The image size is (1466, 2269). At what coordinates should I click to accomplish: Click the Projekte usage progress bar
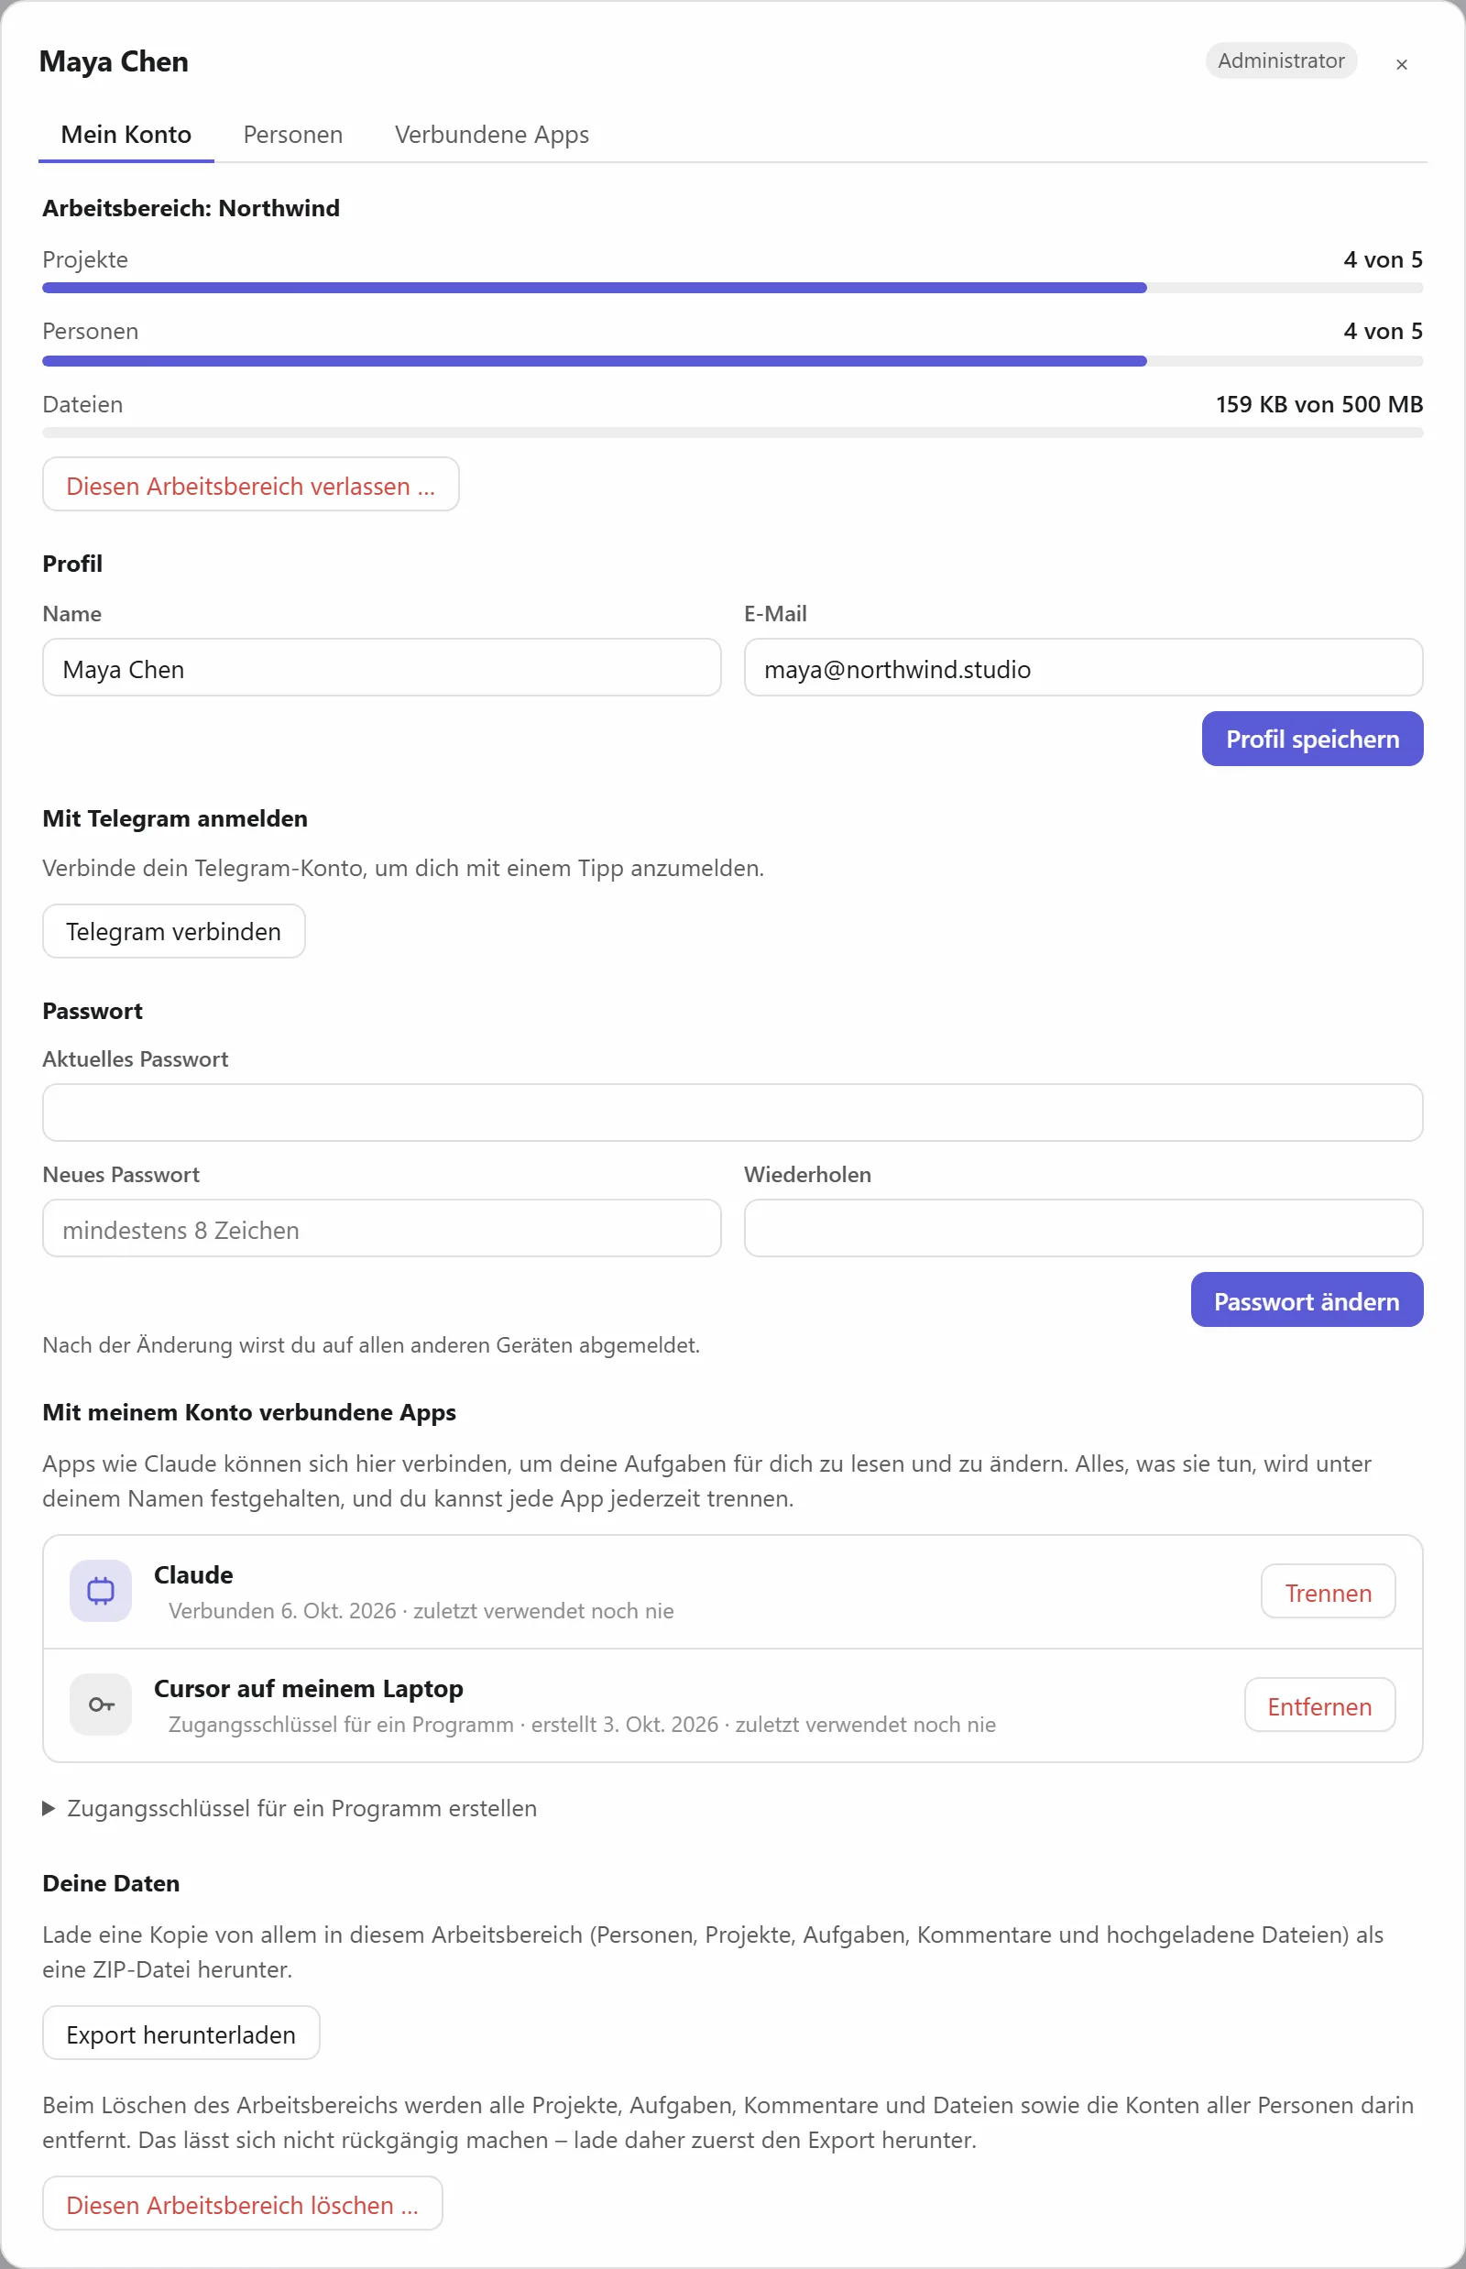tap(733, 288)
